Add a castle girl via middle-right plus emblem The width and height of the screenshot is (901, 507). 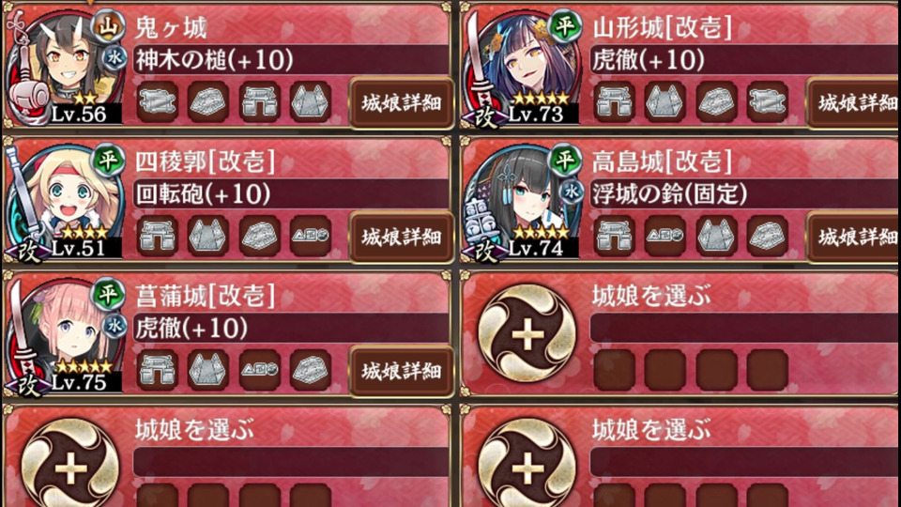click(x=527, y=333)
